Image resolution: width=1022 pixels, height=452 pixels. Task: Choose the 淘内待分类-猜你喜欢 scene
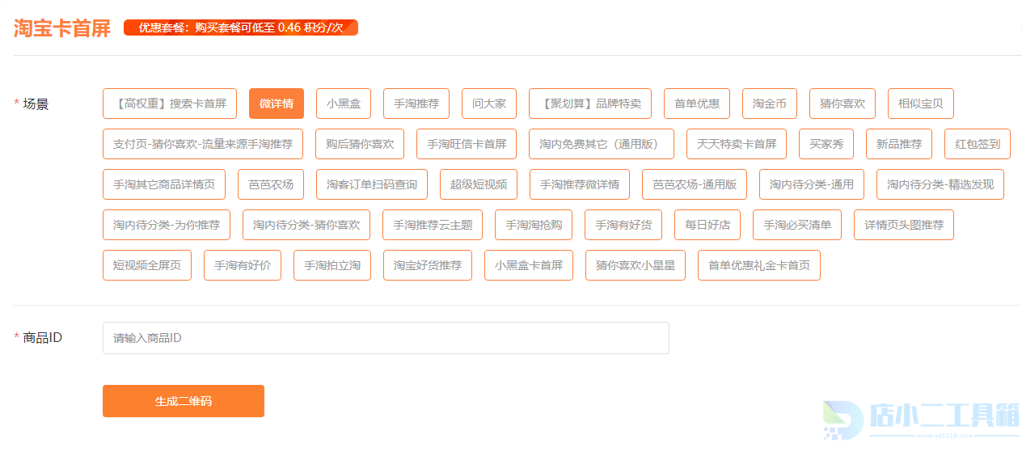[x=306, y=225]
